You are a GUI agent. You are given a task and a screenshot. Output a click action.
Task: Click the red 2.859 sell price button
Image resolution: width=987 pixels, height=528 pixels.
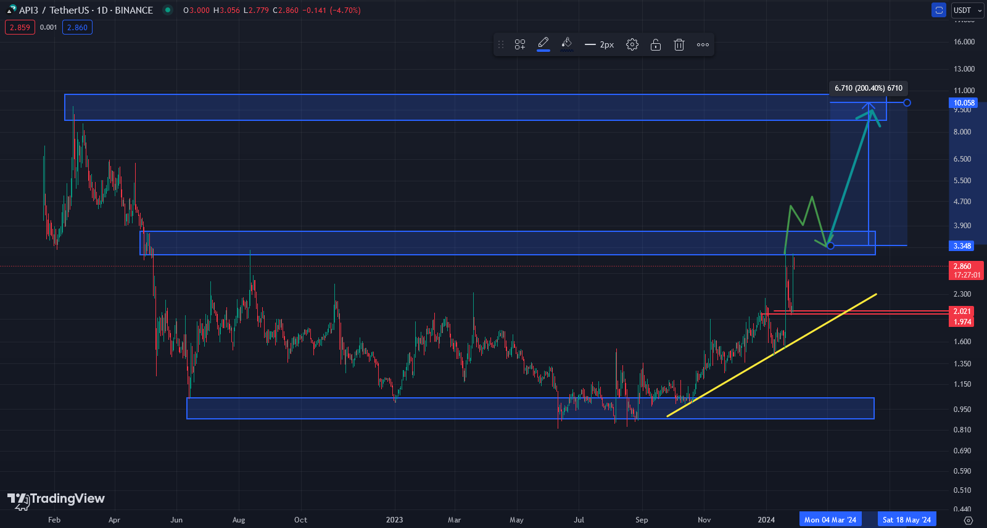(20, 27)
